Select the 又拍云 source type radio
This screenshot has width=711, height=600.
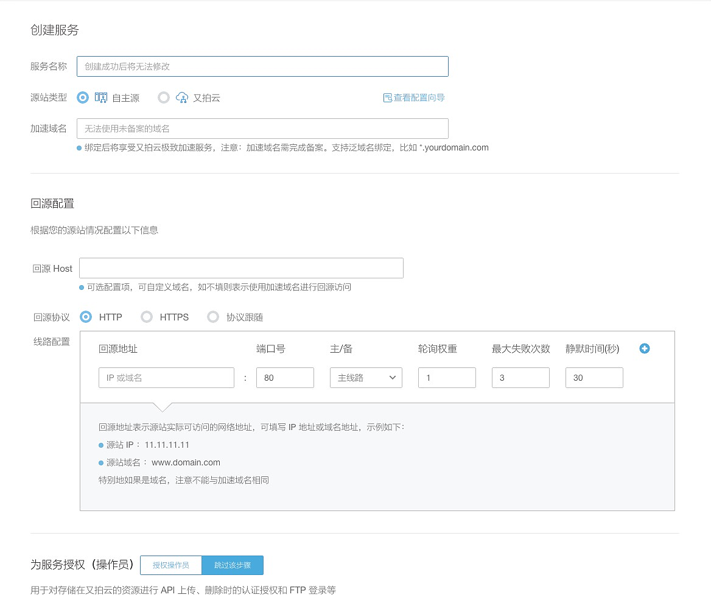point(164,97)
